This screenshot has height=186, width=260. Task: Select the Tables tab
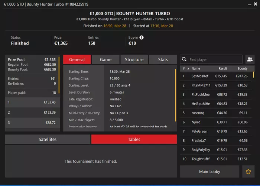tap(134, 139)
